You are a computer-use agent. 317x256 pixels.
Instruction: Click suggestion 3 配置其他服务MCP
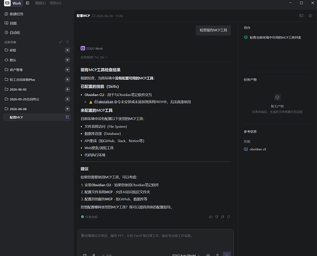[x=114, y=199]
